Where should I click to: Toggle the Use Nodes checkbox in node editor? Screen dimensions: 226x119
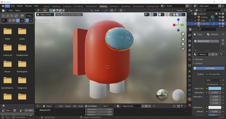(86, 106)
